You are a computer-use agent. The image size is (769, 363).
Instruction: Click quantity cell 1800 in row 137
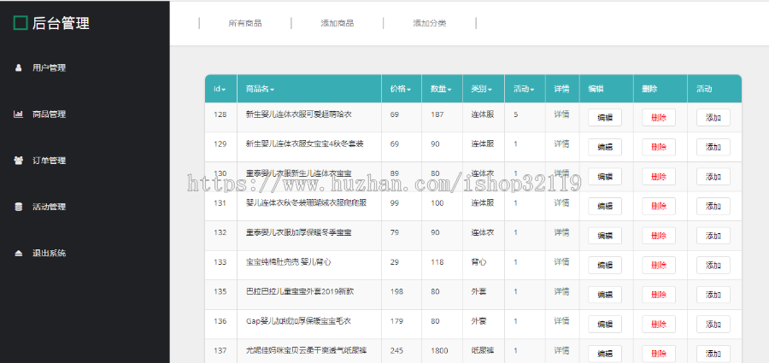point(439,350)
